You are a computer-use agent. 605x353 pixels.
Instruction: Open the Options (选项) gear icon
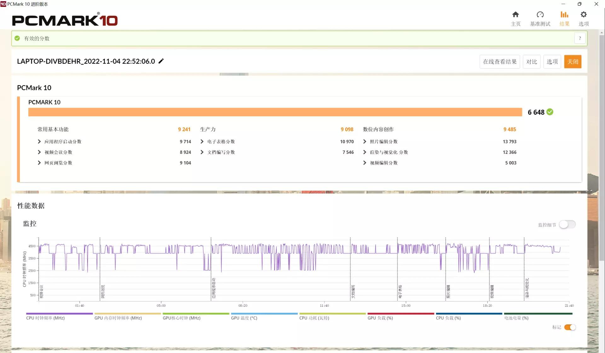584,15
